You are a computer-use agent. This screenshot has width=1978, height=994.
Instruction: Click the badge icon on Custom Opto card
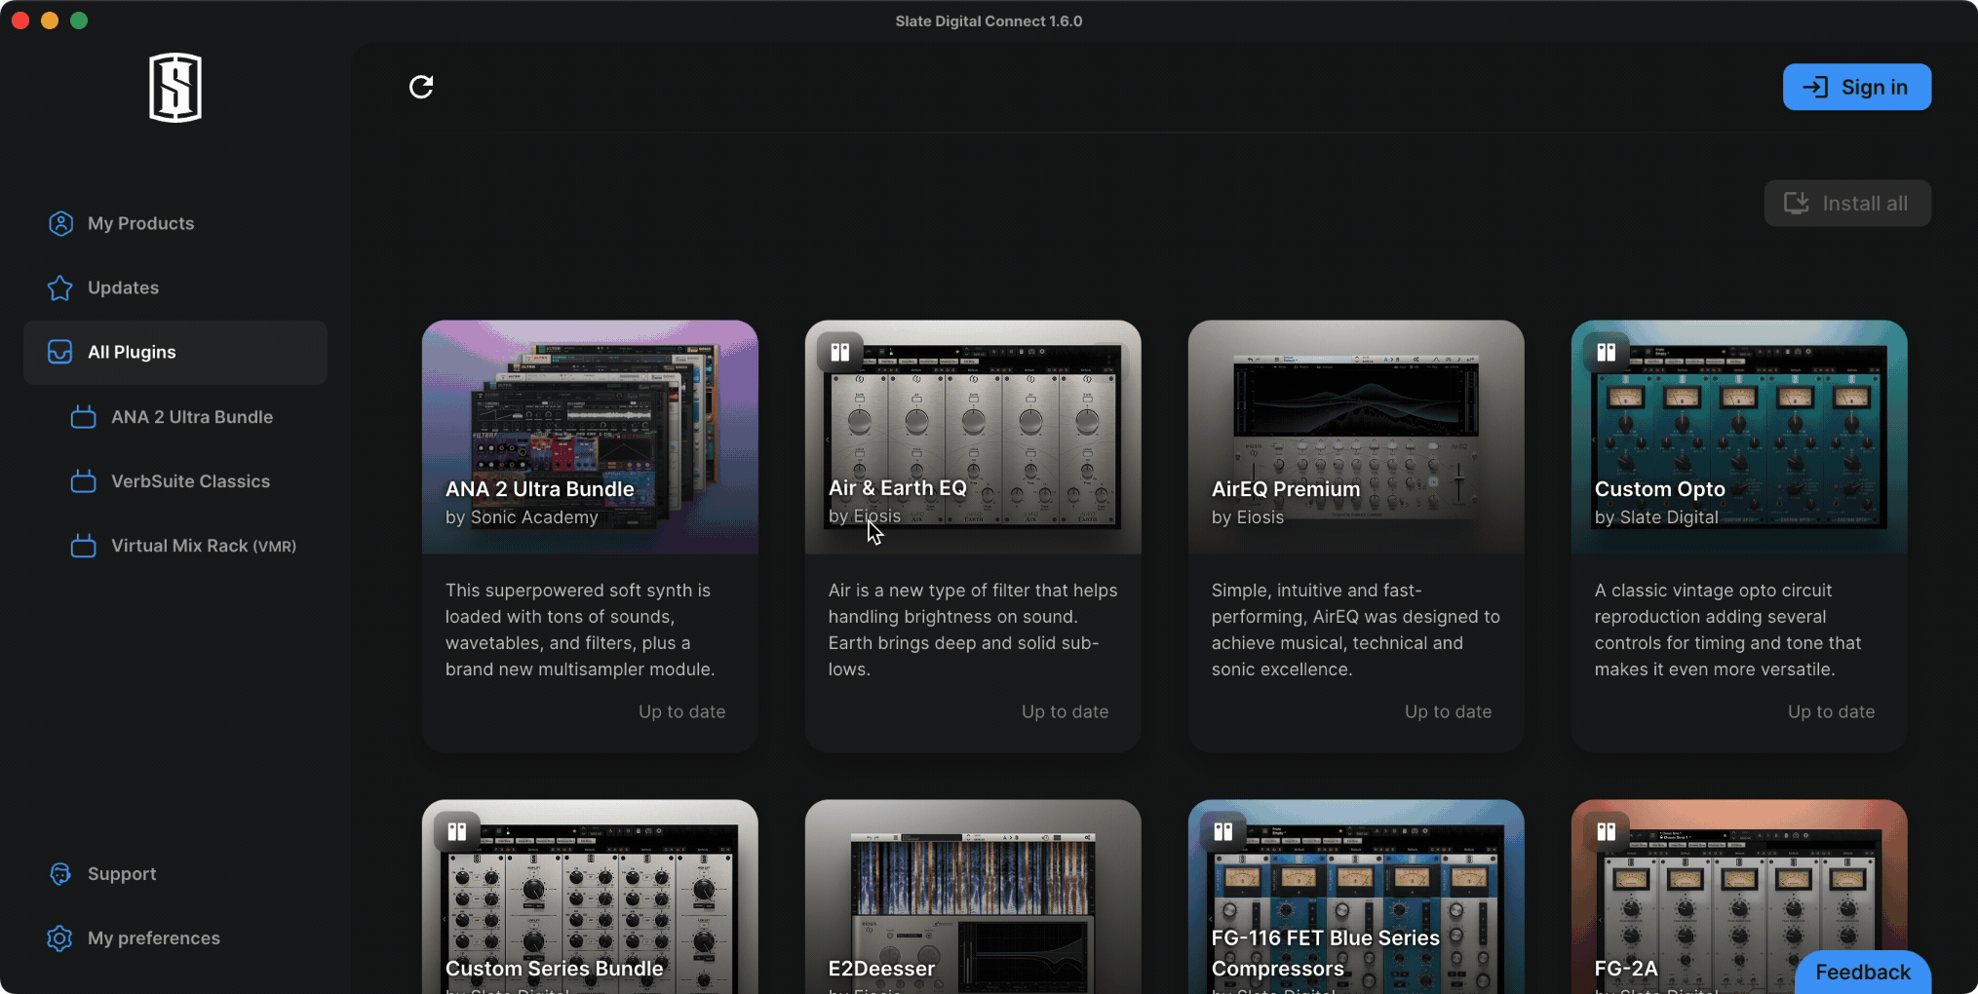[x=1607, y=352]
